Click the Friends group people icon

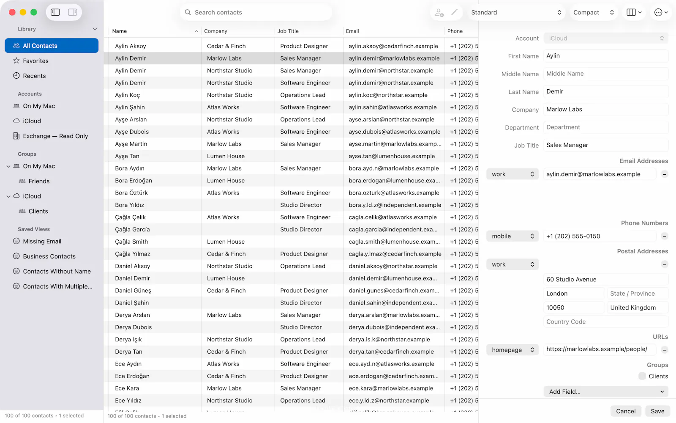click(22, 181)
